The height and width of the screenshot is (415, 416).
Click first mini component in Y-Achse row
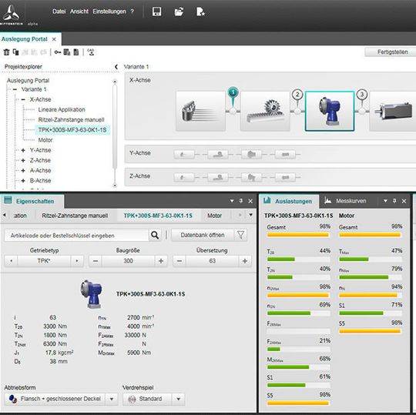click(x=184, y=154)
